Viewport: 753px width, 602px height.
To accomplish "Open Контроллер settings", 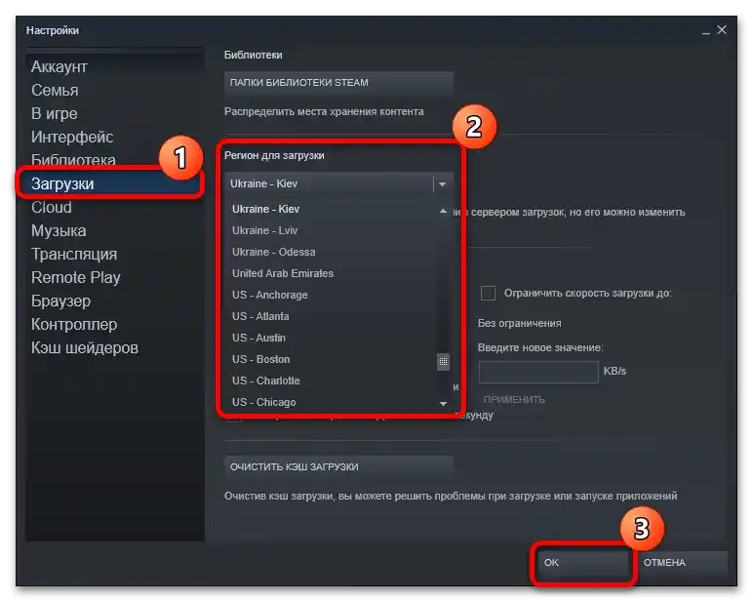I will [74, 325].
